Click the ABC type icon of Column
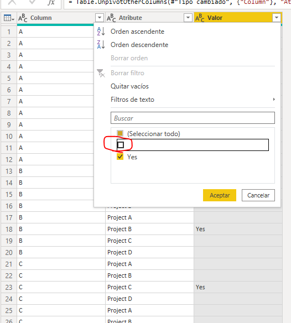This screenshot has width=291, height=323. [23, 18]
